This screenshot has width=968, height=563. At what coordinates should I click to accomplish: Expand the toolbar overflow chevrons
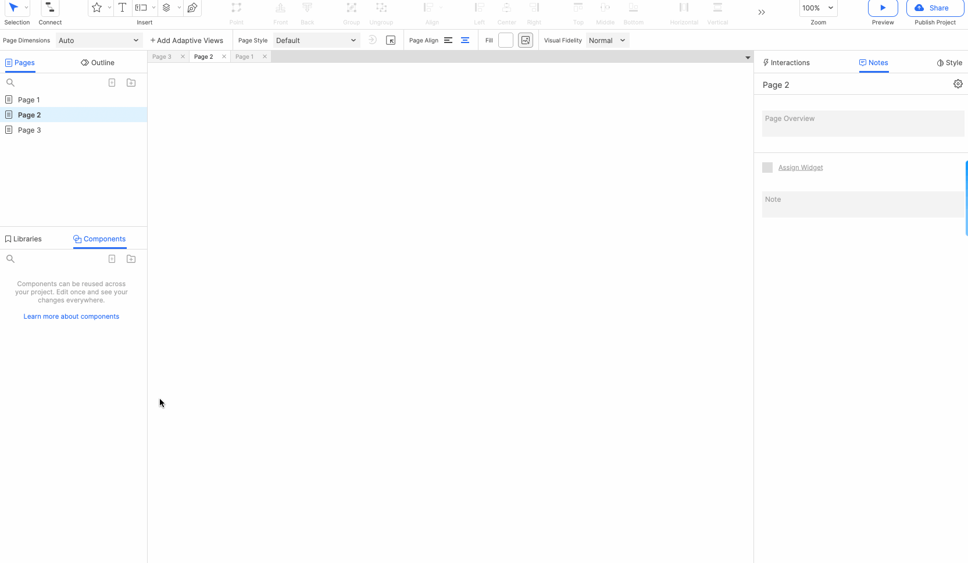point(761,12)
